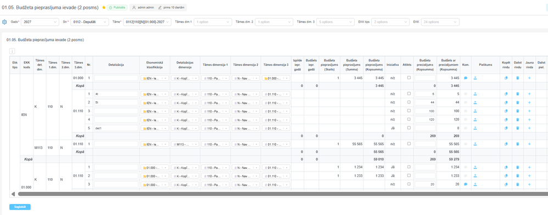Delete the row with precizējums 120
Screen dimensions: 548x215
[x=518, y=119]
